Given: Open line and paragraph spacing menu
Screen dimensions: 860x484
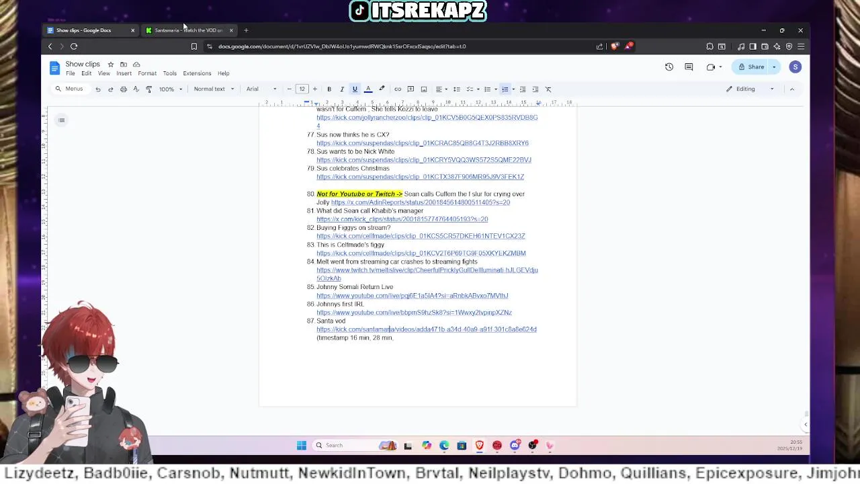Looking at the screenshot, I should point(456,89).
